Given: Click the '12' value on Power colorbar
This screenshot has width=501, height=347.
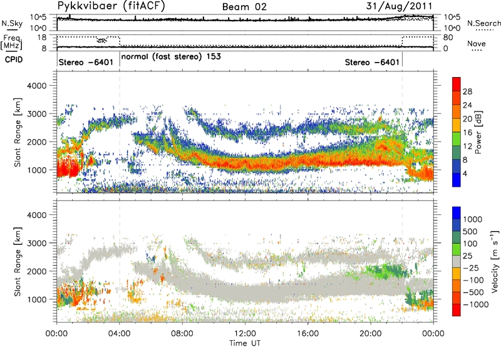Looking at the screenshot, I should (x=467, y=147).
